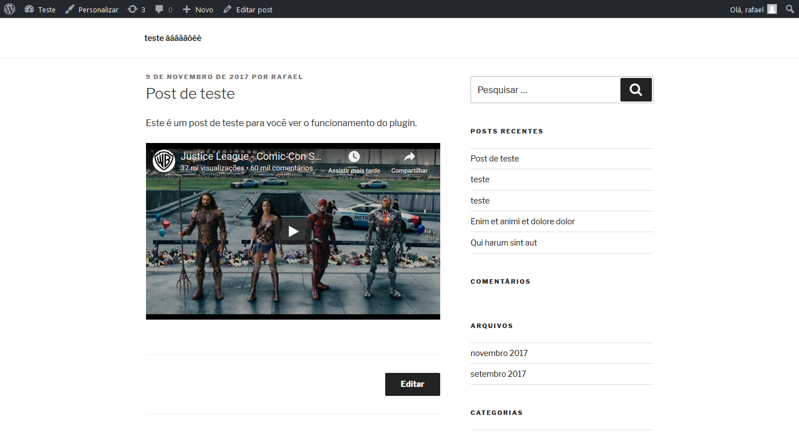Screen dimensions: 799x434
Task: Open the Teste site dashboard menu
Action: click(40, 9)
